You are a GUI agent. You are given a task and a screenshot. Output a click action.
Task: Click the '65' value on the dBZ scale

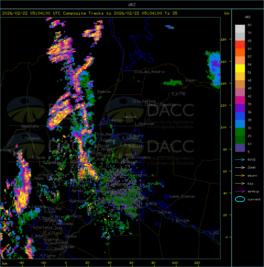(x=249, y=41)
